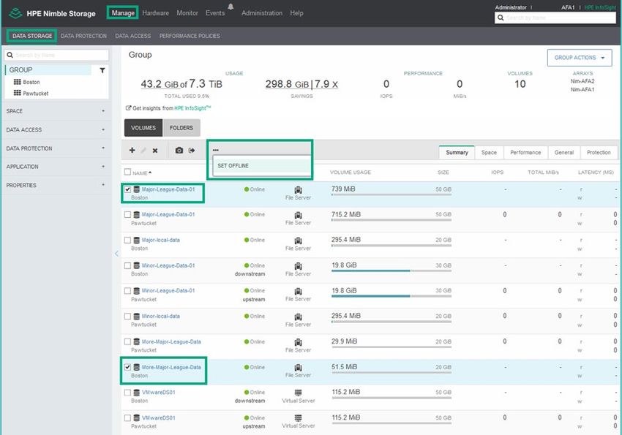Click File Server icon of Minor-League-Data-01 Boston
Viewport: 622px width, 435px height.
pos(299,266)
